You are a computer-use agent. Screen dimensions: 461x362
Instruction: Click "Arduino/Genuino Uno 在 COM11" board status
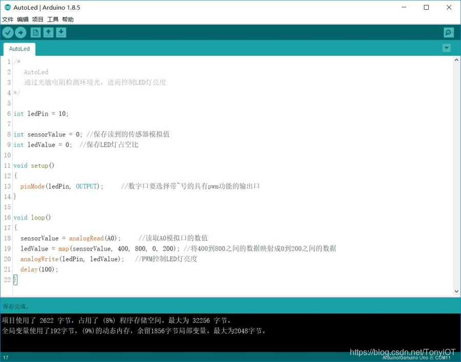point(416,357)
